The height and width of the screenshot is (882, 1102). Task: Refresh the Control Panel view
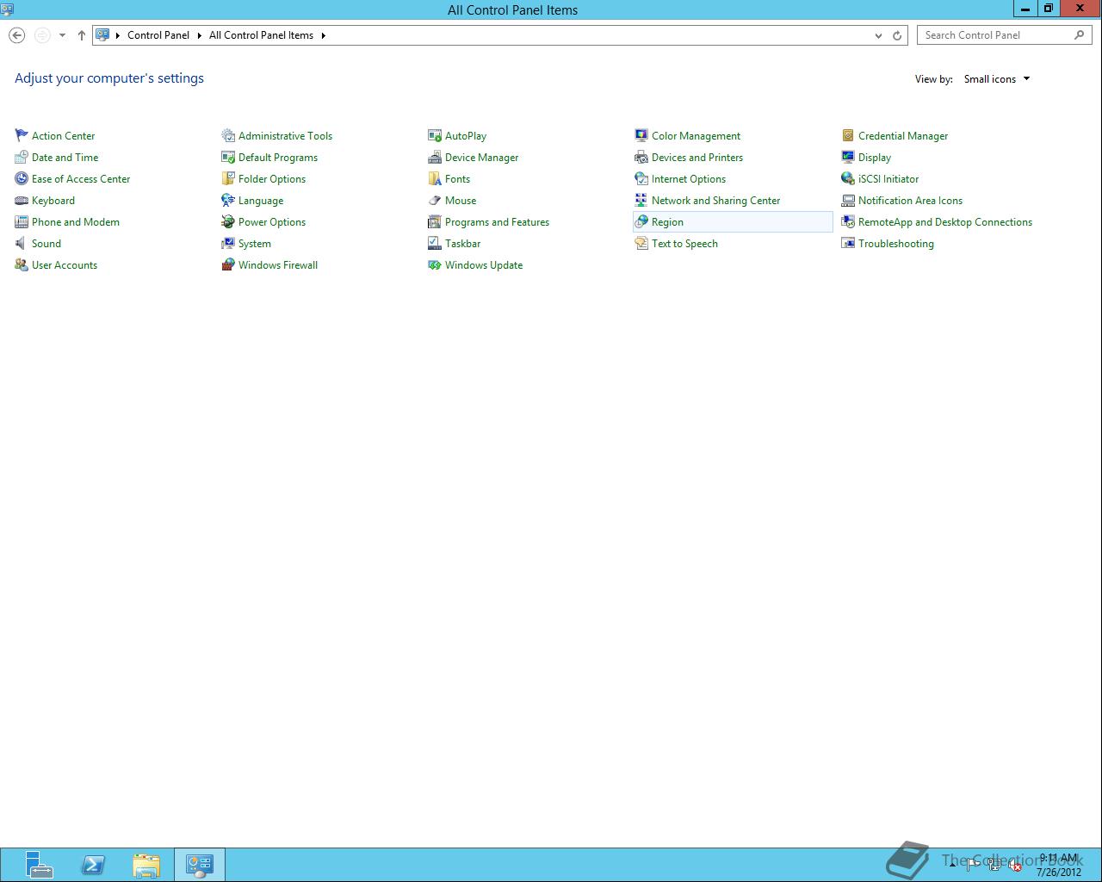tap(897, 35)
